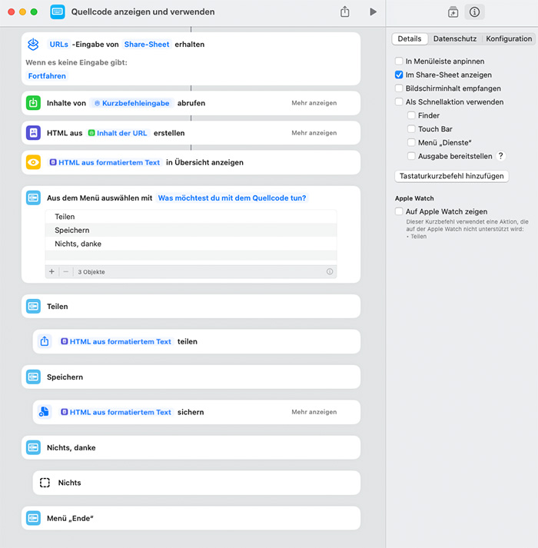Add a menu item with the plus button

point(52,271)
